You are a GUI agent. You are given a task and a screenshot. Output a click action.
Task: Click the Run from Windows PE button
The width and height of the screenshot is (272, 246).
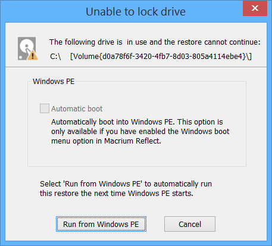point(101,224)
